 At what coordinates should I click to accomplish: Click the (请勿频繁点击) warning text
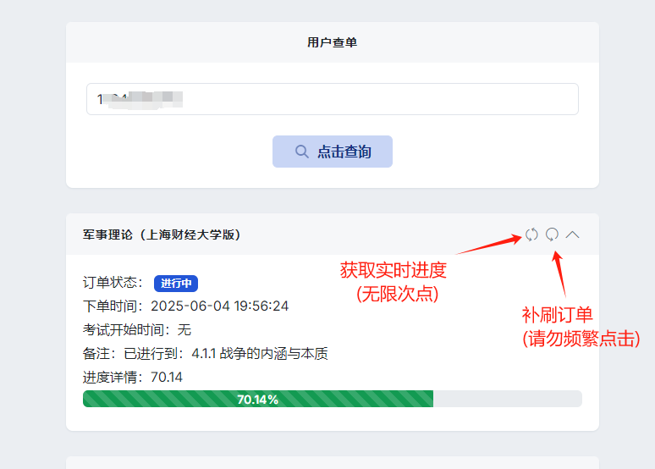tap(581, 339)
